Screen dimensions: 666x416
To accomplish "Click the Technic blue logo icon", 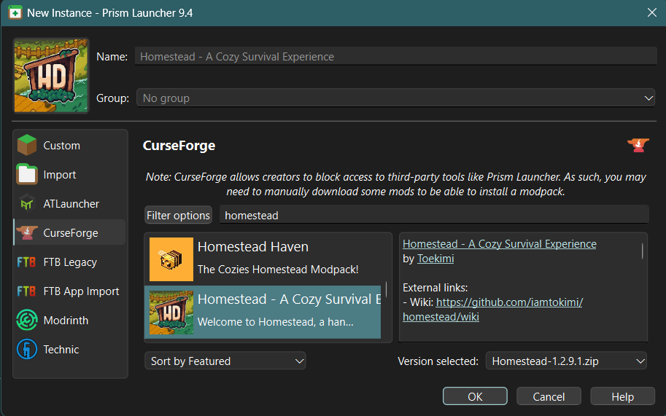I will tap(27, 349).
